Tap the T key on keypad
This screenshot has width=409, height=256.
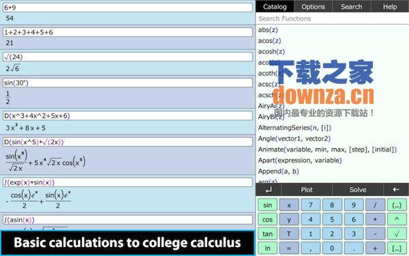289,233
